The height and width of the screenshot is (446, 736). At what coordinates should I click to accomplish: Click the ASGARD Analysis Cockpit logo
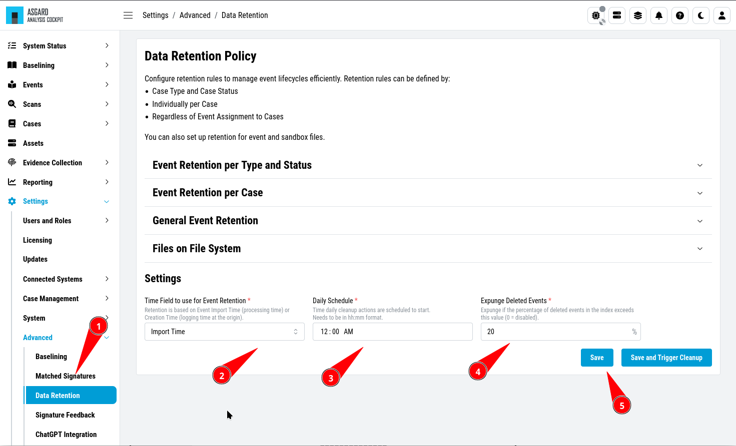pos(35,15)
